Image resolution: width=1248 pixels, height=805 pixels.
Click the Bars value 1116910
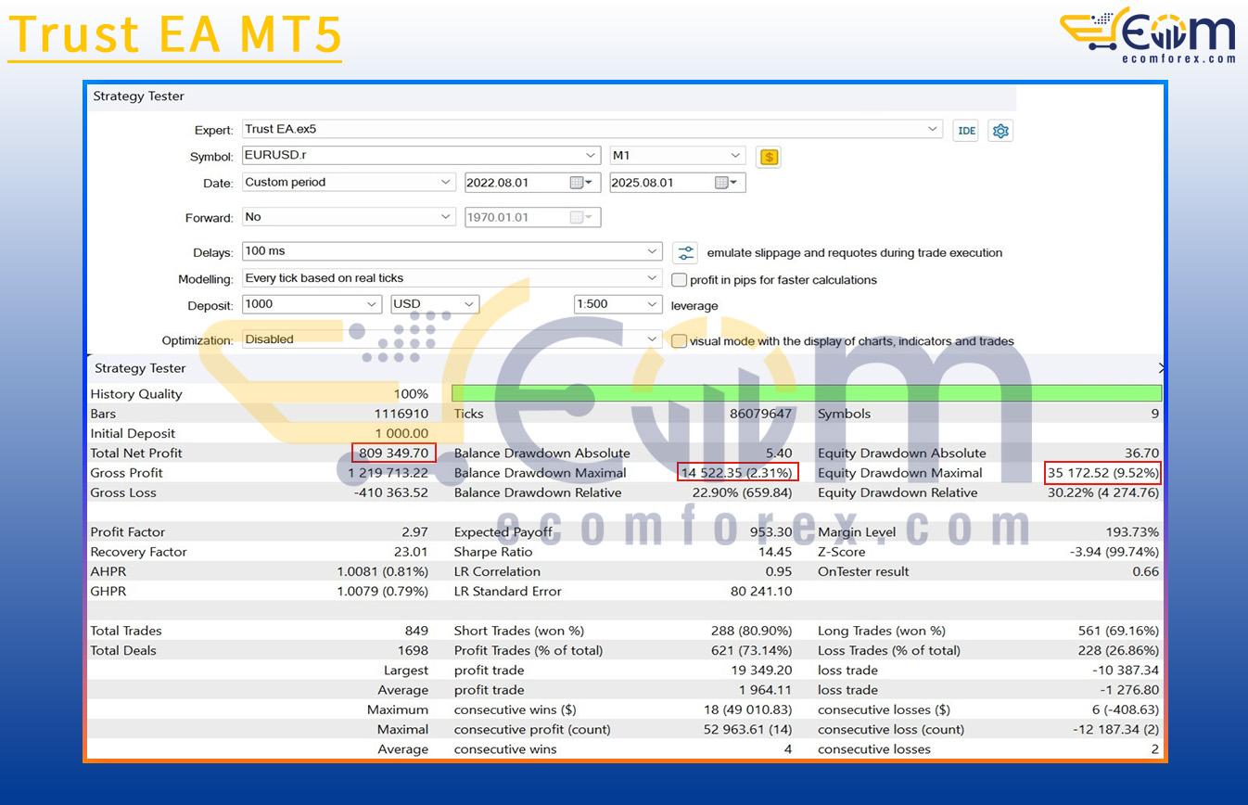tap(401, 414)
